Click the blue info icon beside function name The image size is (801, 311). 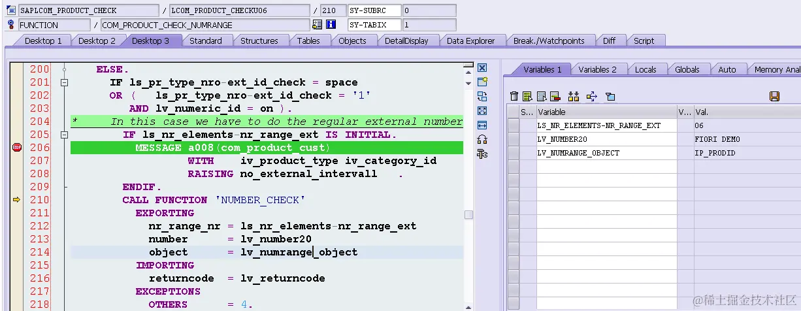click(331, 25)
